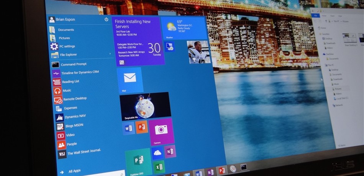Open the Home ribbon tab in File Explorer
This screenshot has width=364, height=176.
click(324, 16)
